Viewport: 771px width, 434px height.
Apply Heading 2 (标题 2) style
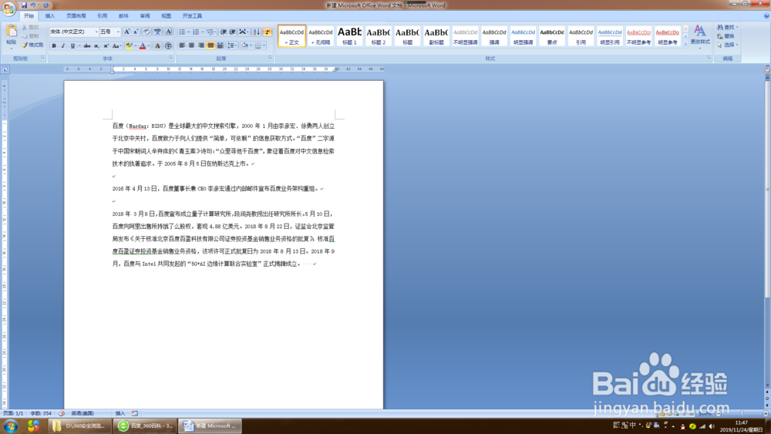[379, 36]
